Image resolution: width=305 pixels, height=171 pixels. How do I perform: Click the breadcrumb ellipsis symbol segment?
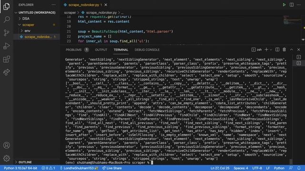click(x=122, y=13)
